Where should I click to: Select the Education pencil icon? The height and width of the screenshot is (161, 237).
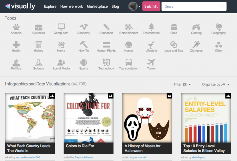point(106,27)
